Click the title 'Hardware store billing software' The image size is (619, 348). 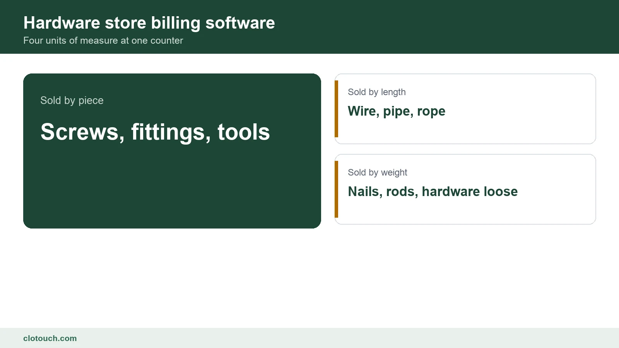(x=149, y=23)
